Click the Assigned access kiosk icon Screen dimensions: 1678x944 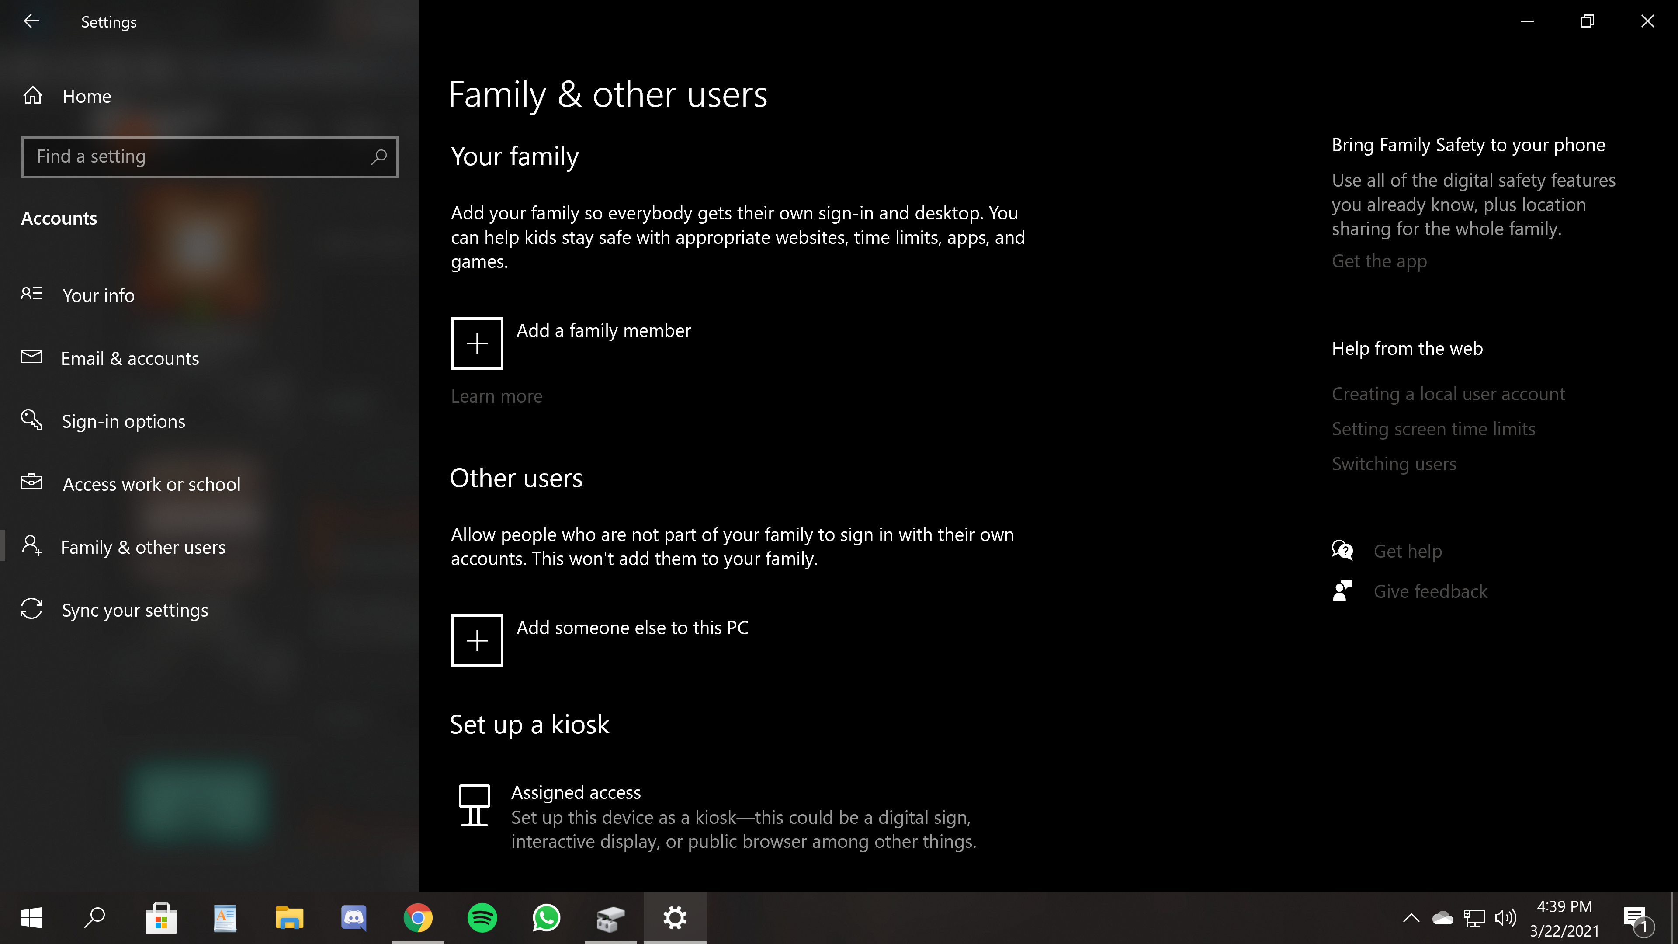point(474,805)
